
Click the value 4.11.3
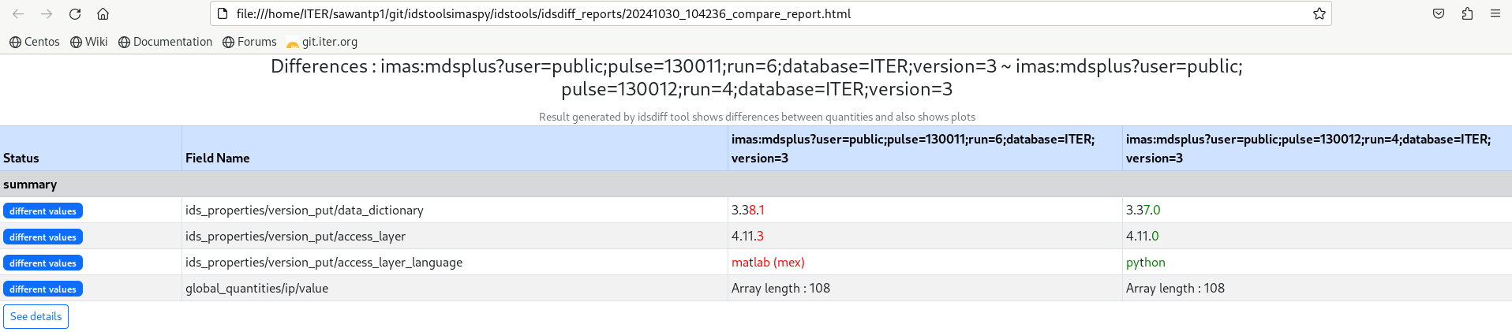pos(747,236)
